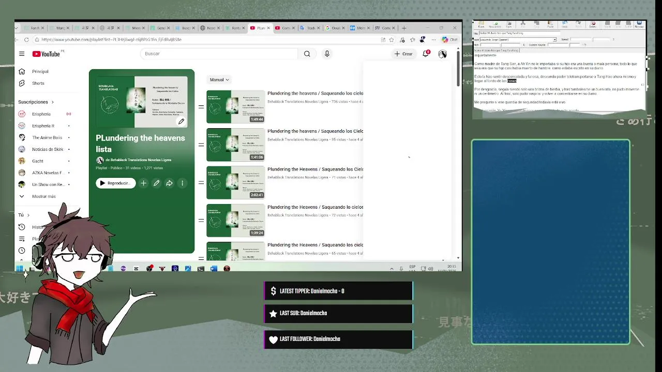The image size is (662, 372).
Task: Click the browser reload button
Action: click(x=26, y=39)
